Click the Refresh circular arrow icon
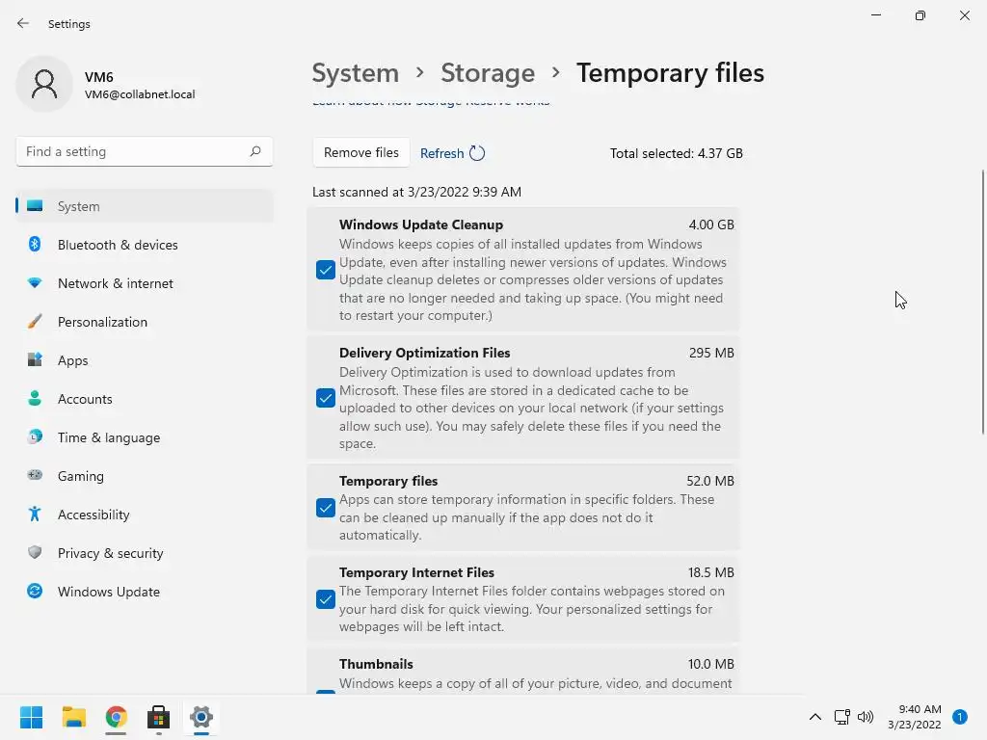Viewport: 987px width, 740px height. click(477, 153)
